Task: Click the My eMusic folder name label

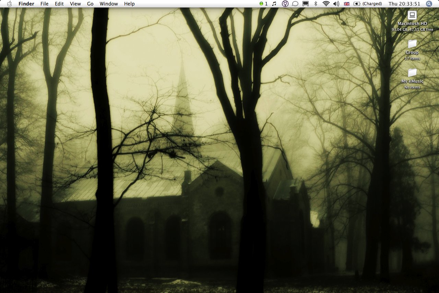Action: coord(412,81)
